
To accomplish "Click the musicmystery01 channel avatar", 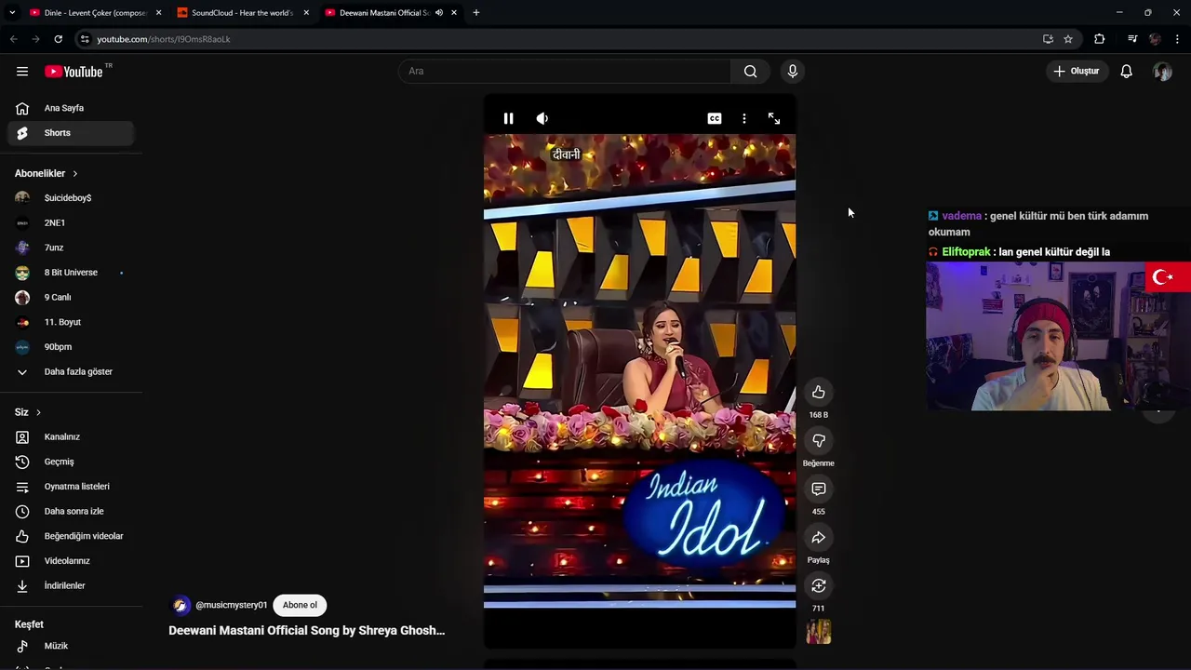I will point(181,605).
